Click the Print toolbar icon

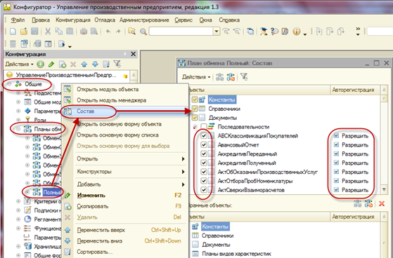(84, 32)
